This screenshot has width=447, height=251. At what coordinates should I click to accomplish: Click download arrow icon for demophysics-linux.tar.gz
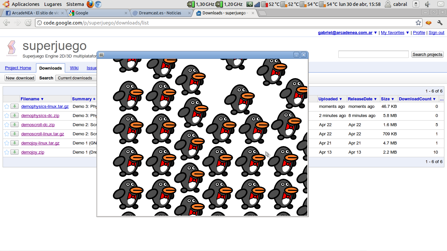click(x=14, y=106)
